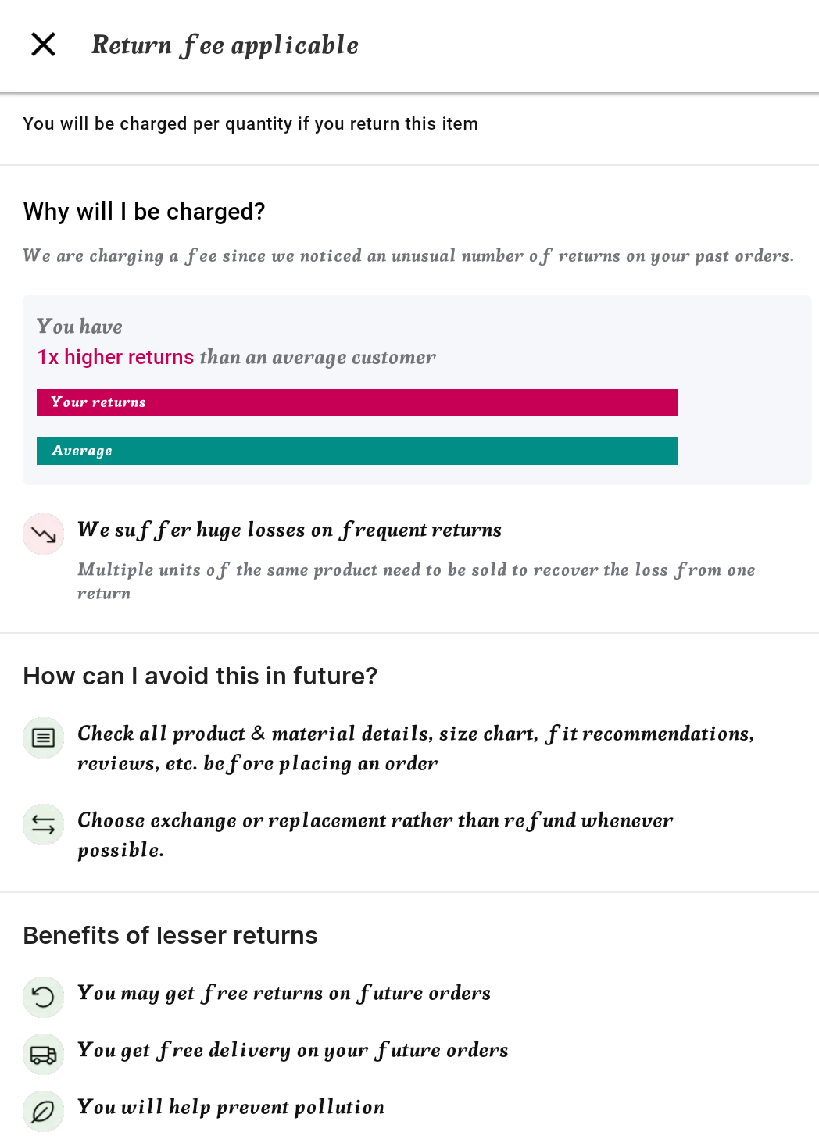Tap Check all product details tip
819x1139 pixels.
tap(414, 748)
